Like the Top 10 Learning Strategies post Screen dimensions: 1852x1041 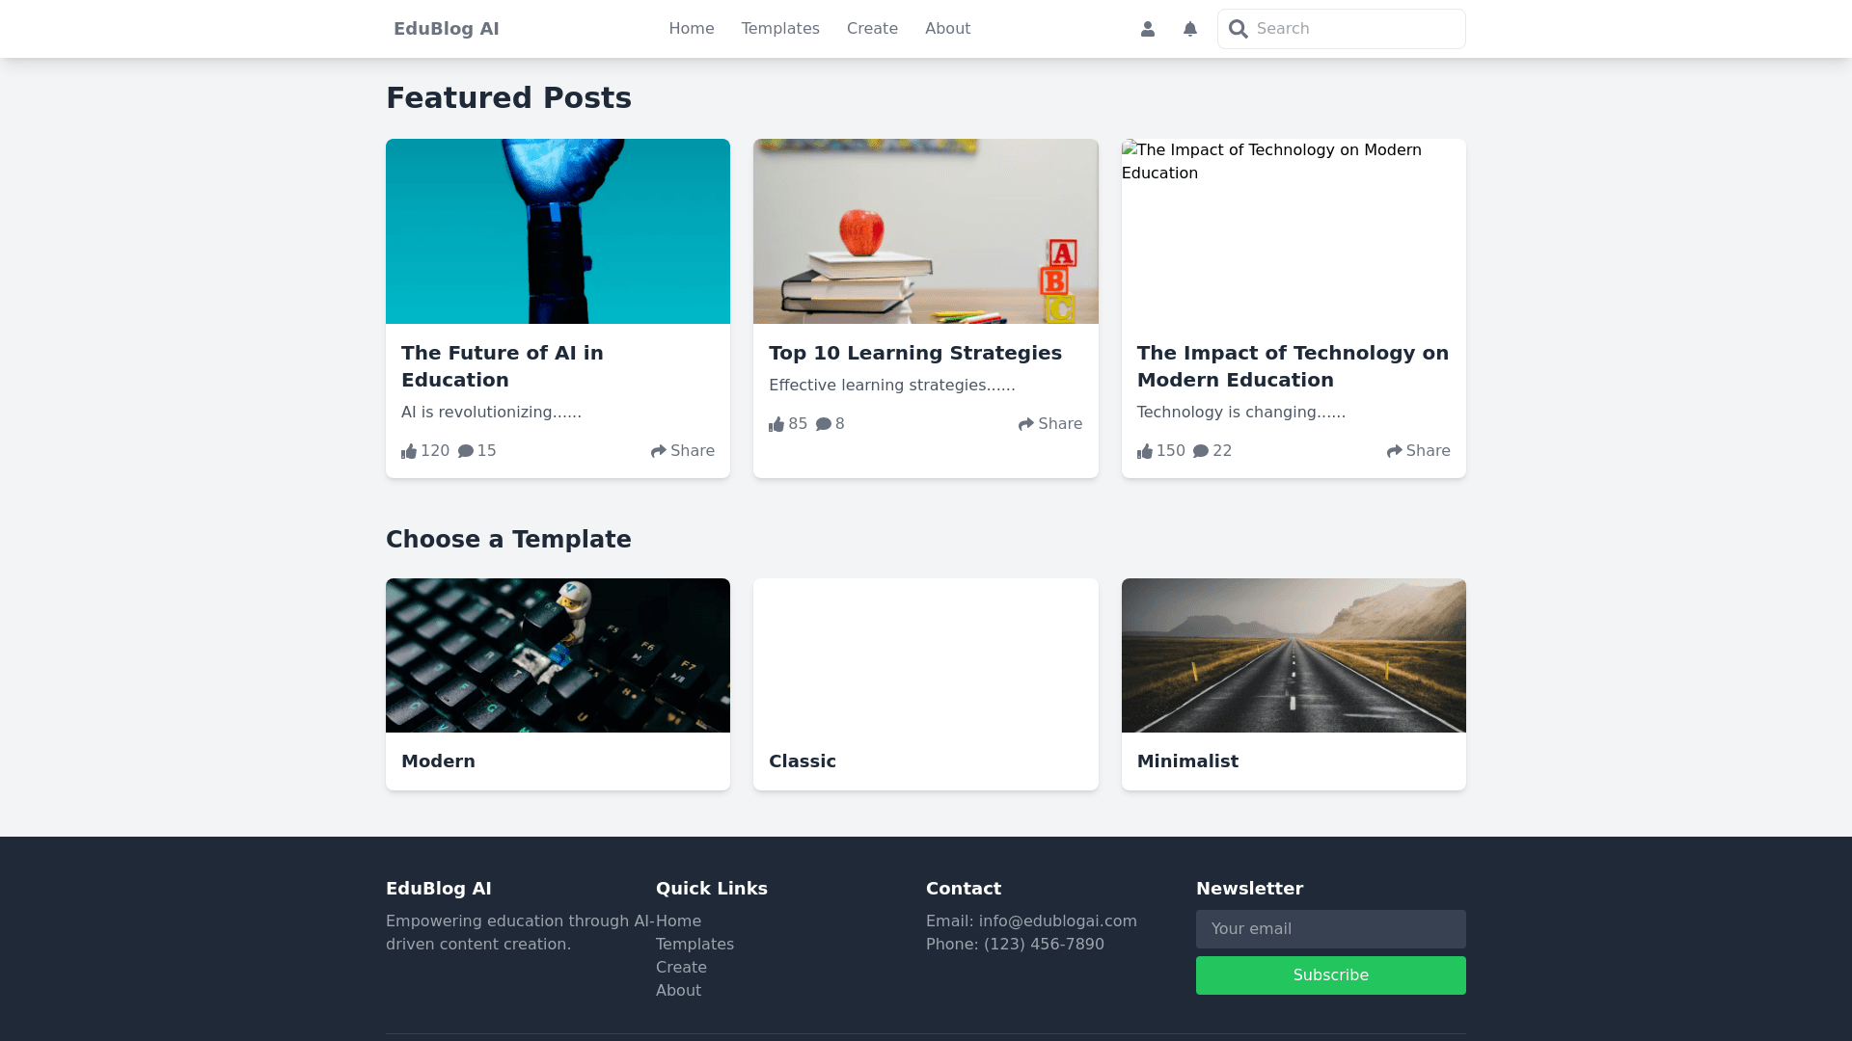pos(777,424)
